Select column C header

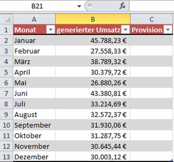(x=151, y=19)
